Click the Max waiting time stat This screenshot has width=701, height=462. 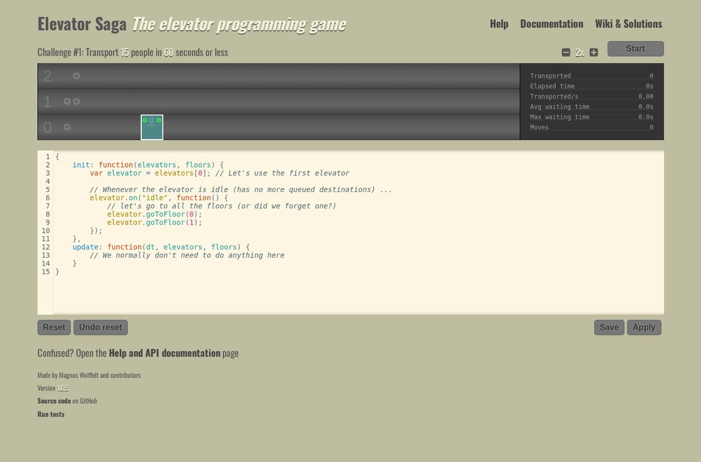(x=591, y=117)
